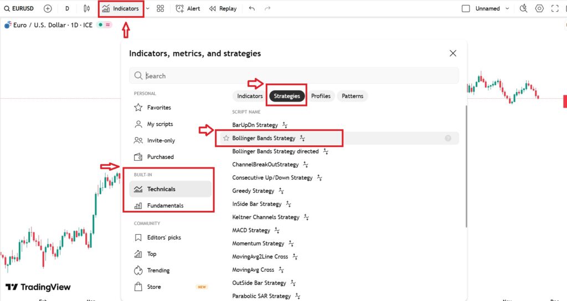The image size is (567, 301).
Task: Click the undo arrow in the toolbar
Action: coord(252,8)
